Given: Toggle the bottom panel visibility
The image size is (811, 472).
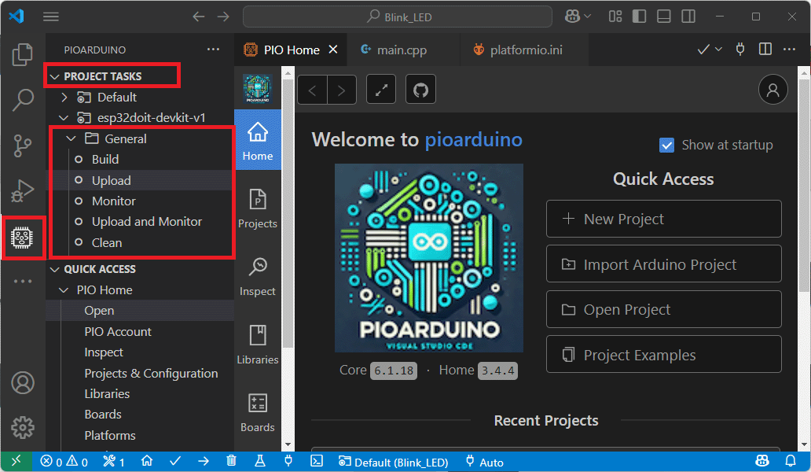Looking at the screenshot, I should [x=663, y=17].
